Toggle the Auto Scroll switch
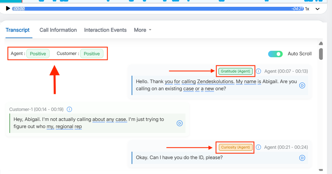The image size is (332, 174). (276, 54)
